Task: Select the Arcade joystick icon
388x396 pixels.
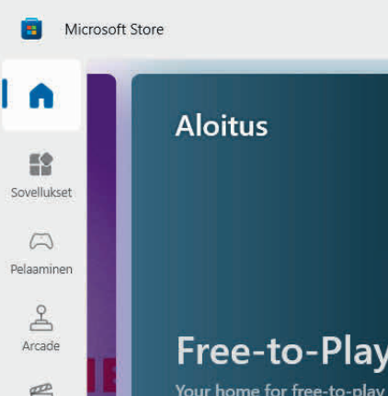Action: click(x=41, y=318)
